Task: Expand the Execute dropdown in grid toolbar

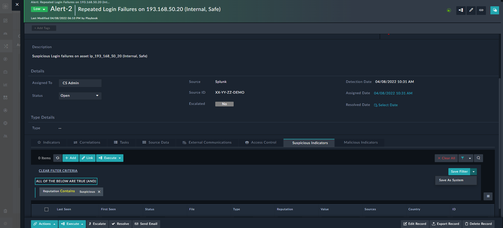Action: 110,158
